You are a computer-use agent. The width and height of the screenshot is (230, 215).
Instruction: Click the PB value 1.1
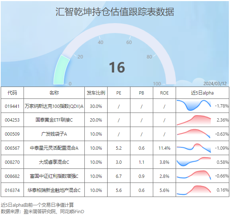141,162
